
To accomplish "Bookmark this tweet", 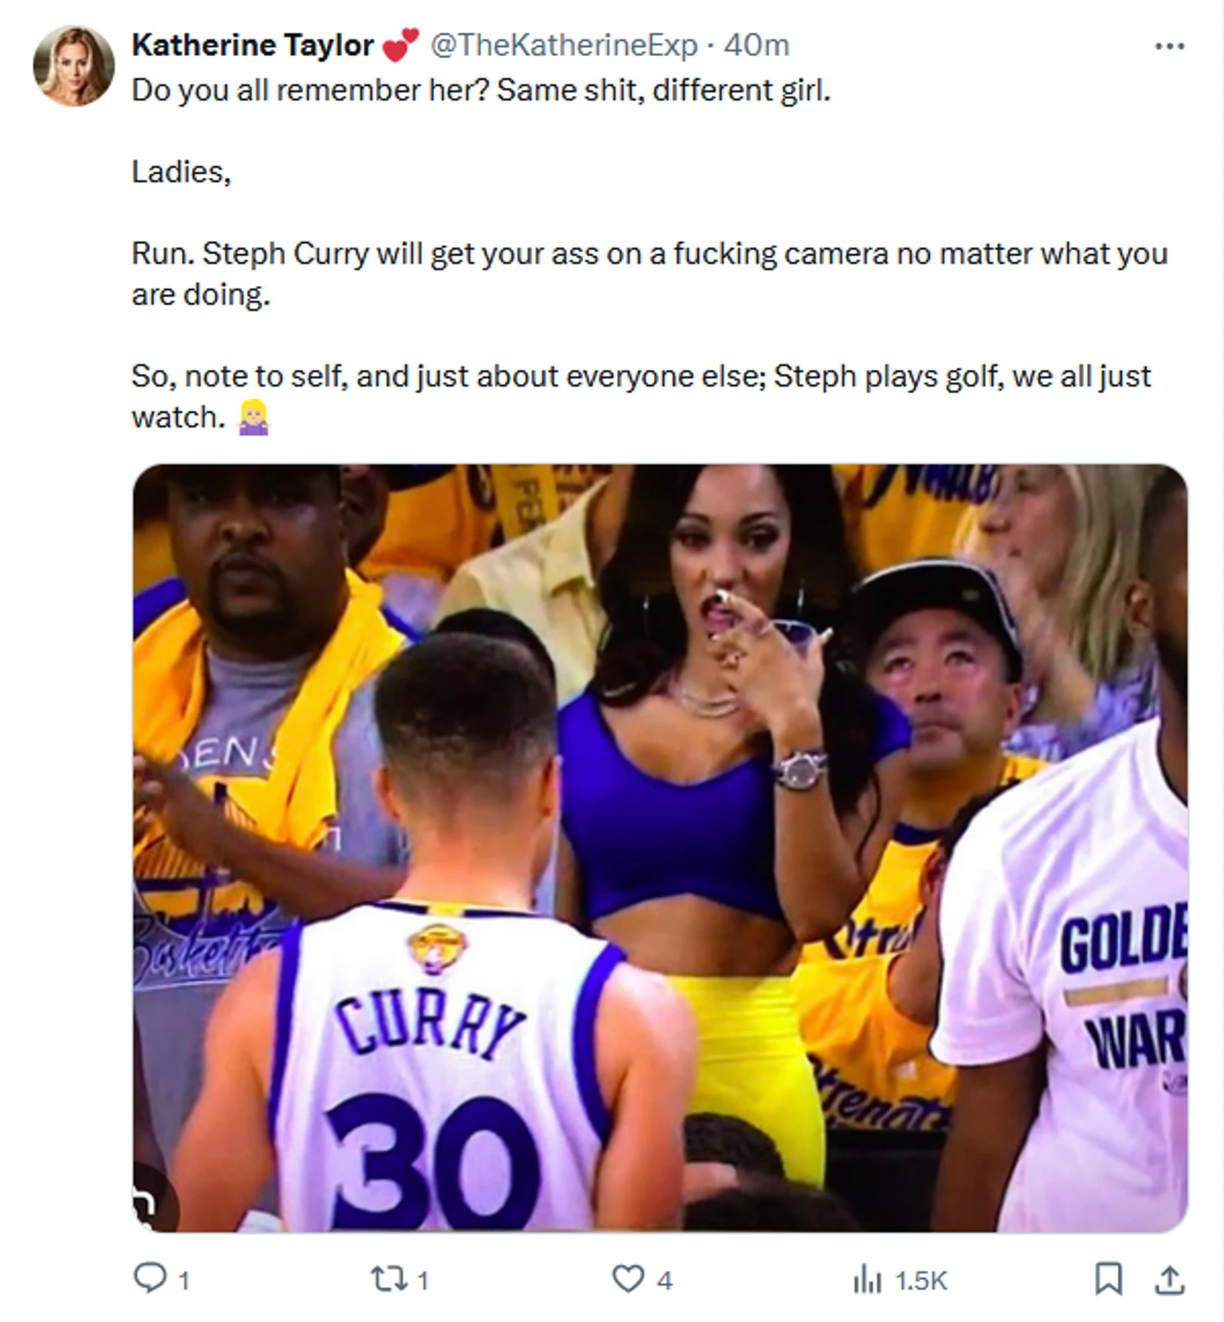I will pos(1107,1278).
